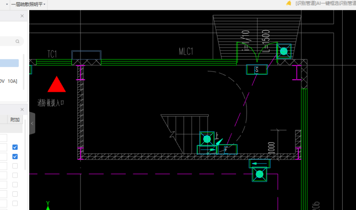Click the small arrow left of 一层疏散照明平
Screen dimensions: 356x210
[x=7, y=4]
